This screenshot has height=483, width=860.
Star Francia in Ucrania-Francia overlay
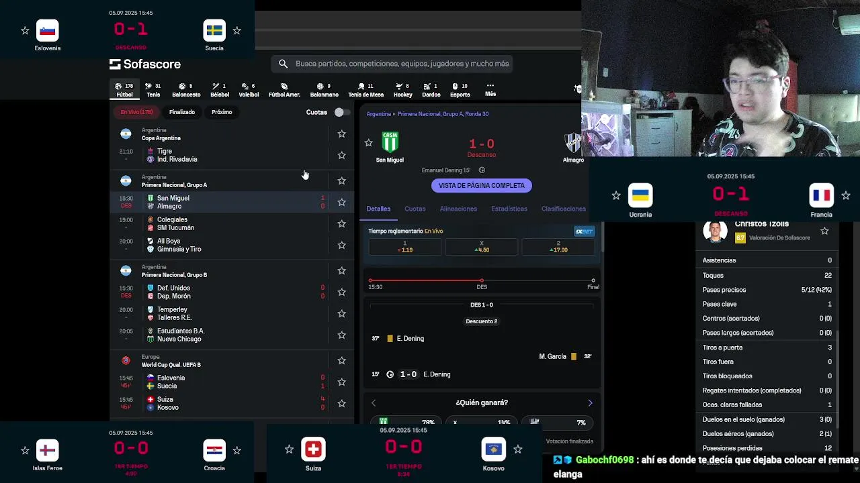point(845,196)
